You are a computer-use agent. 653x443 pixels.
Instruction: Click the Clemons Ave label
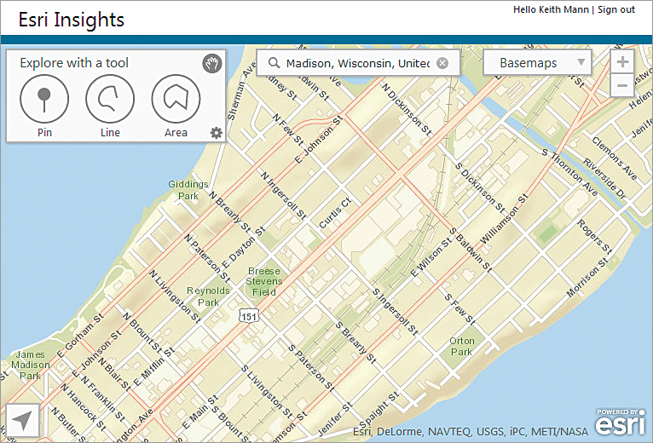[615, 158]
